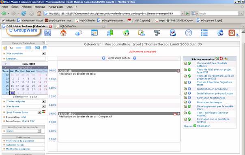Open the list-style icon in top toolbar

(204, 33)
